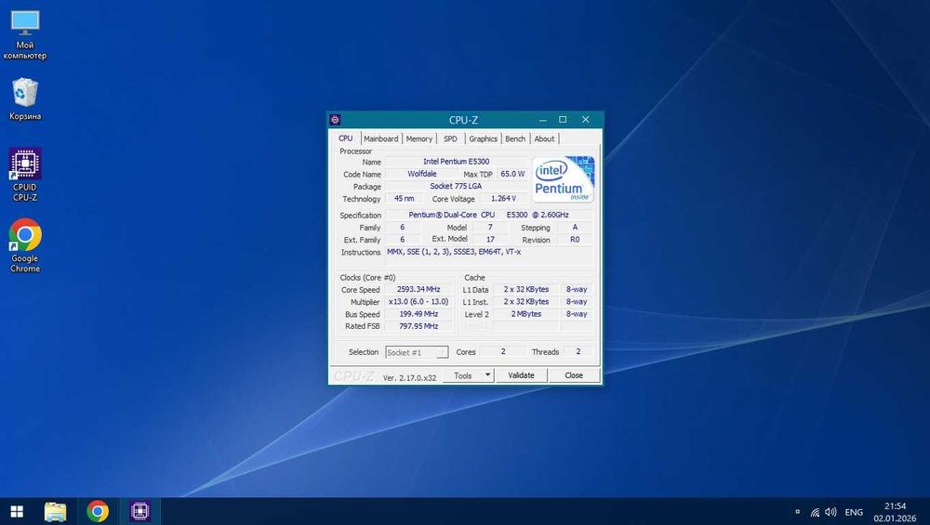Open the volume tray icon

[x=830, y=512]
